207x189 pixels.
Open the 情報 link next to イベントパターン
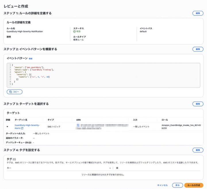pos(30,59)
